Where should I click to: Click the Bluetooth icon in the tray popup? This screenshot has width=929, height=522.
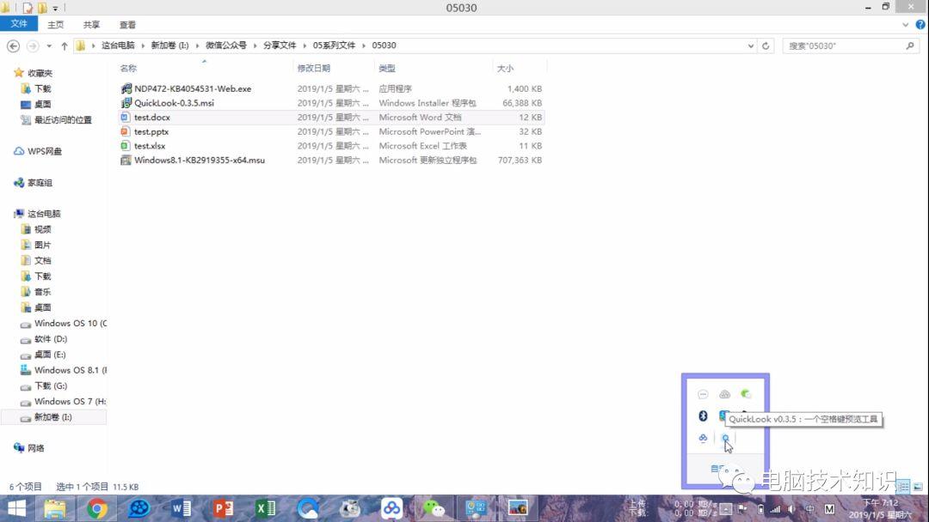[703, 416]
